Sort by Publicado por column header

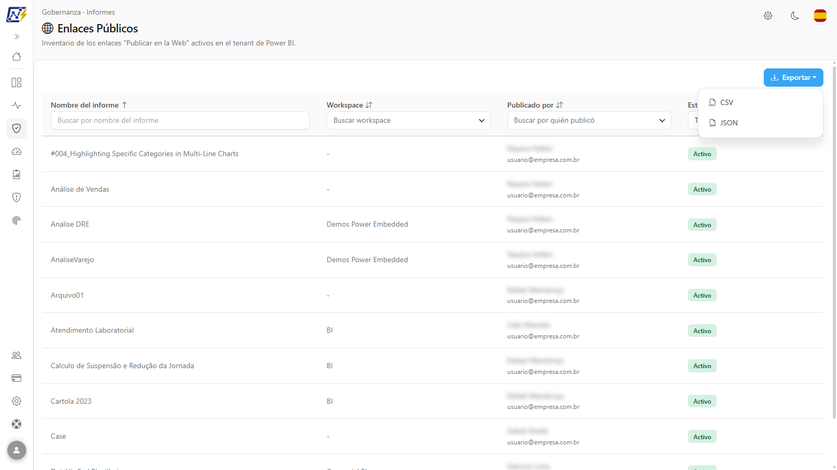point(535,105)
